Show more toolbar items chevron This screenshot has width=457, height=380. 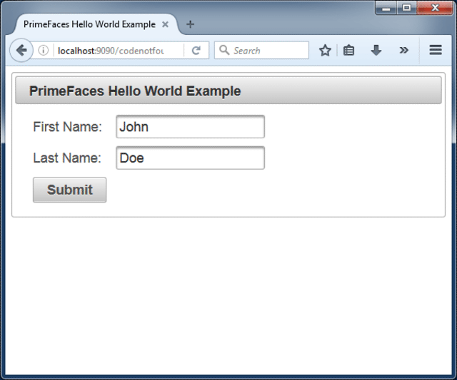(x=403, y=51)
